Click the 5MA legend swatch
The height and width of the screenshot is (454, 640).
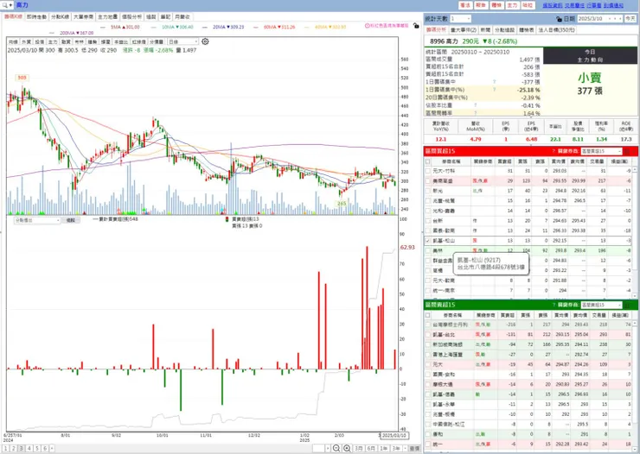pos(103,27)
